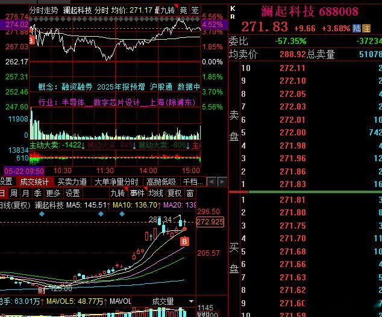Toggle 九转 on K-line toolbar
This screenshot has width=382, height=317.
point(117,193)
